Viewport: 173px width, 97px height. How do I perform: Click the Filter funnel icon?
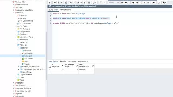coord(101,2)
